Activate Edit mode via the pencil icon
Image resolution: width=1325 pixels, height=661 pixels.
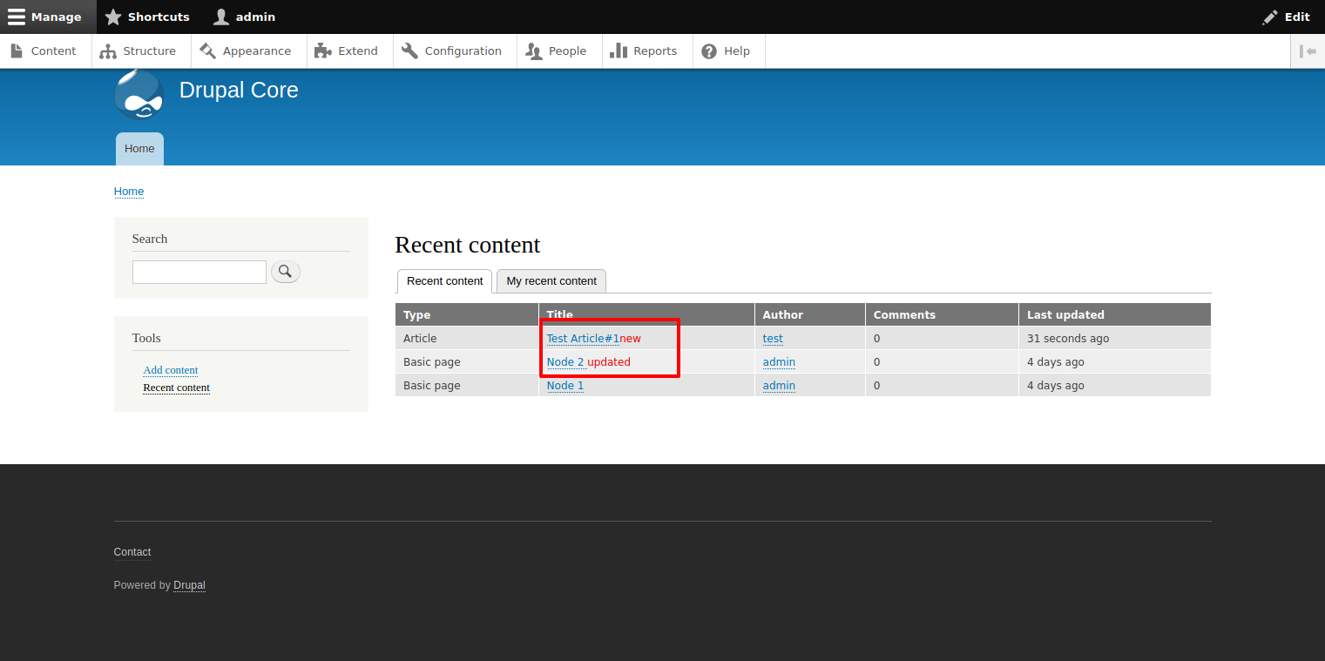1270,17
